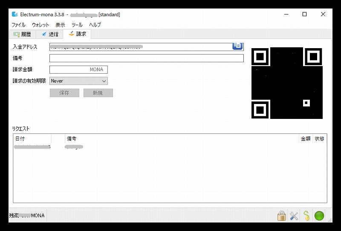This screenshot has width=341, height=231.
Task: Click the 保存 button
Action: tap(64, 93)
